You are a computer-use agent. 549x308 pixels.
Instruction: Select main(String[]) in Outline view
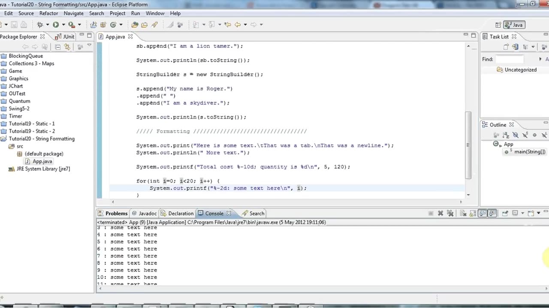(x=526, y=152)
